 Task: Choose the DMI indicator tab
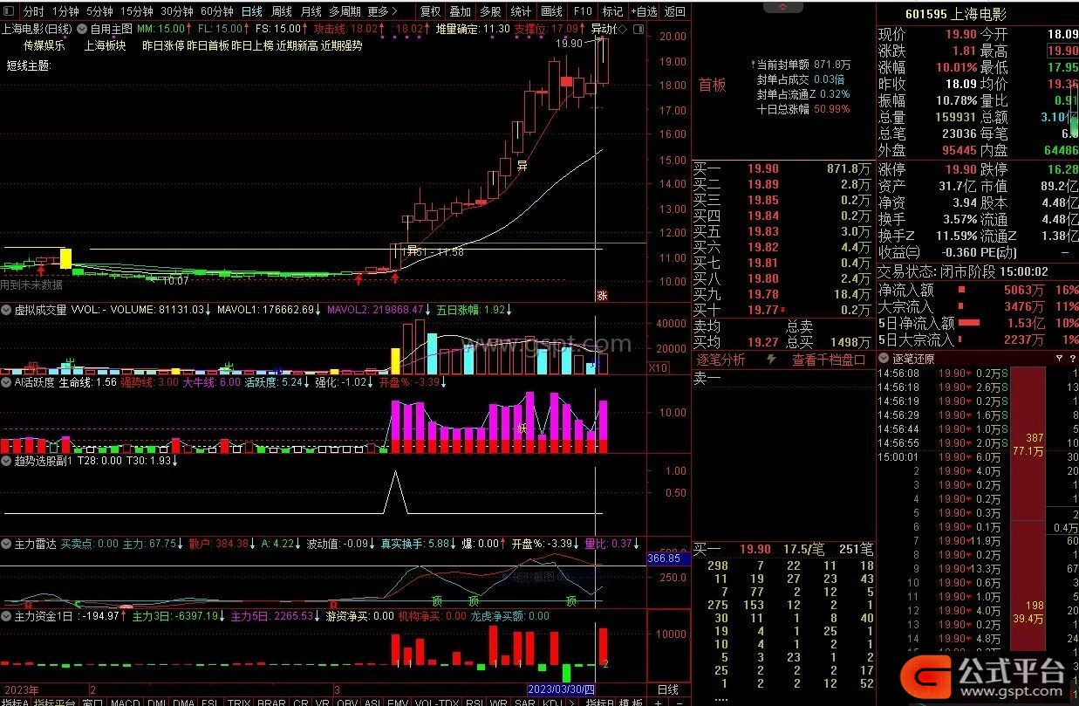[x=158, y=701]
